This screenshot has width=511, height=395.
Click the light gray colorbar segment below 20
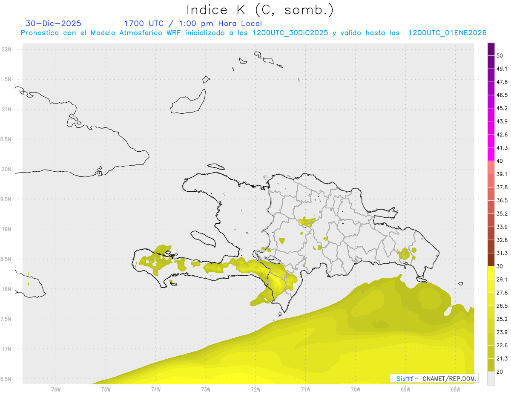[x=491, y=378]
